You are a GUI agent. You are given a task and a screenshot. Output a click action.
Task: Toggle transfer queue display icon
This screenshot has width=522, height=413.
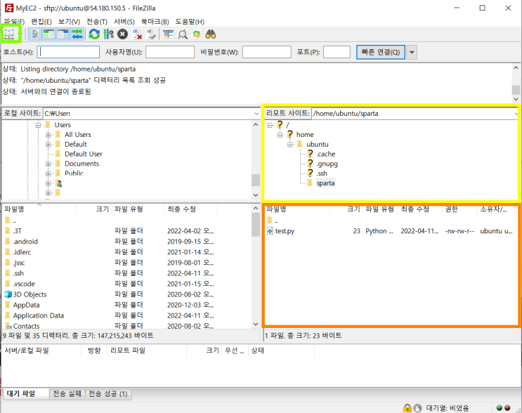click(x=77, y=34)
